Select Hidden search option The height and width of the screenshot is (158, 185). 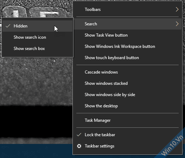(37, 26)
